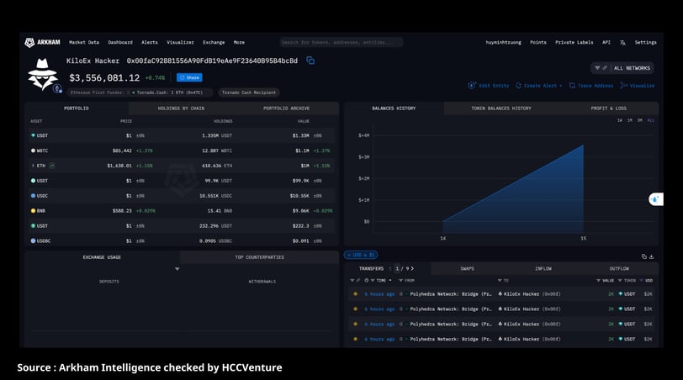Click the Arkham logo

click(42, 42)
